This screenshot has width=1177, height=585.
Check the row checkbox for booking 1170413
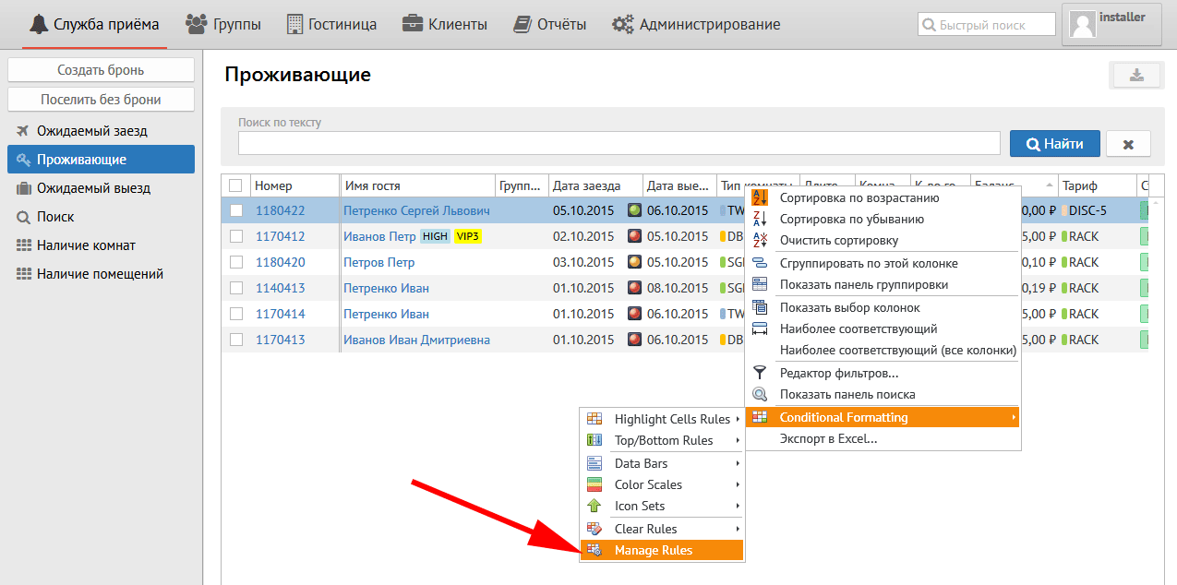pos(236,340)
